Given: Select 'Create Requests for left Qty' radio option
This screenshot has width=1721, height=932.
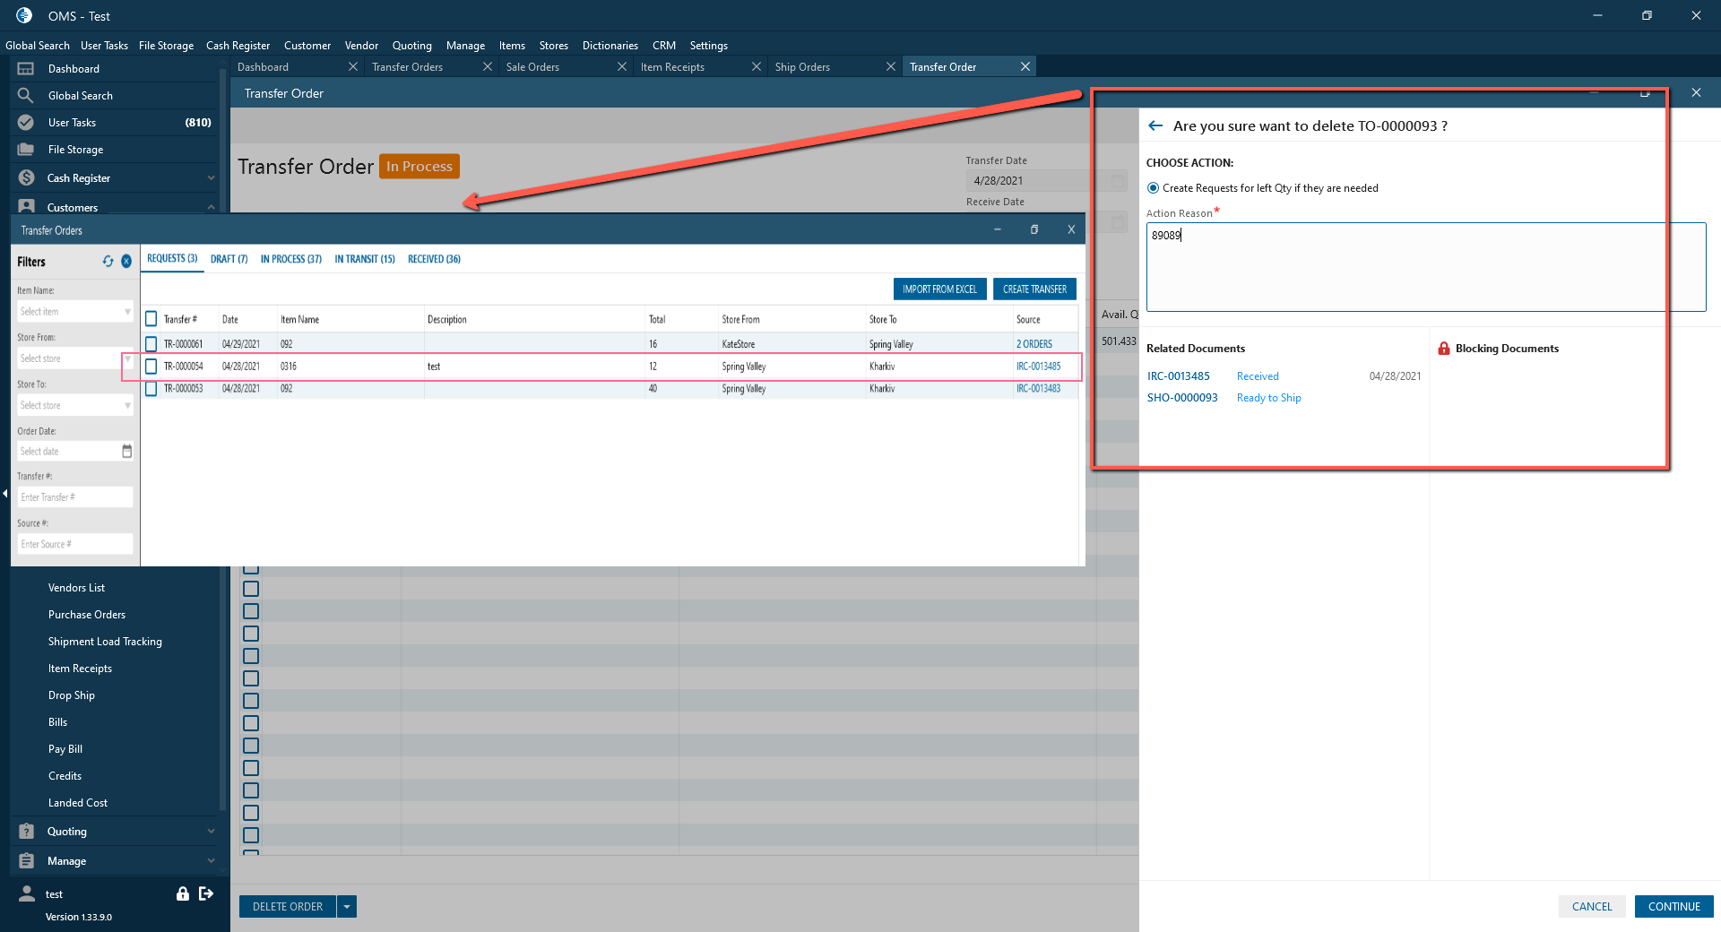Looking at the screenshot, I should coord(1154,188).
